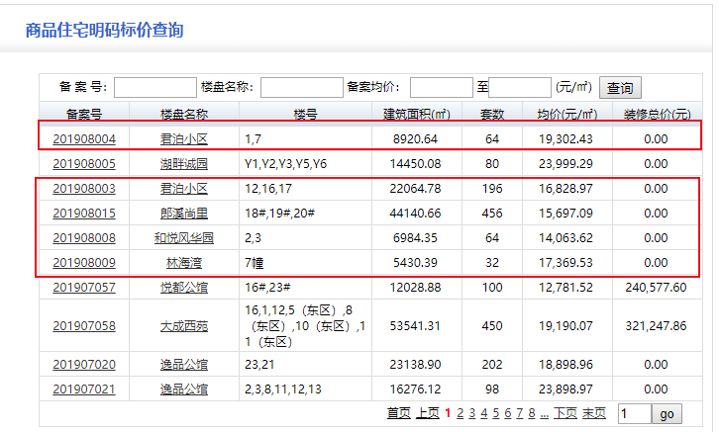Screen dimensions: 719x432
Task: Click the 均价(元/㎡) column header
Action: coord(567,114)
